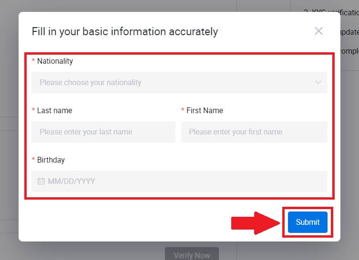Click the red arrow pointing at Submit
359x260 pixels.
(x=256, y=222)
